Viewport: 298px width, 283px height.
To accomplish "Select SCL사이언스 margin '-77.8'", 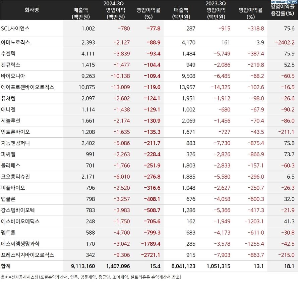I will pyautogui.click(x=154, y=29).
